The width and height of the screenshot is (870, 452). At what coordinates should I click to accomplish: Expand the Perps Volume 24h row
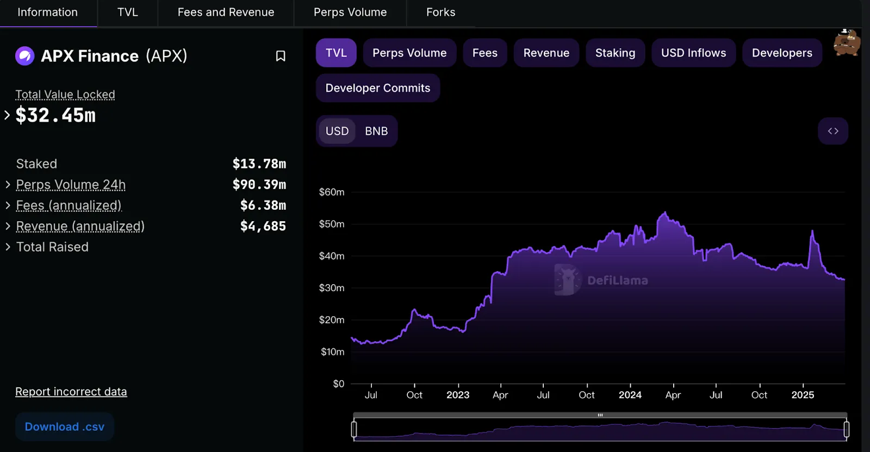[x=8, y=185]
